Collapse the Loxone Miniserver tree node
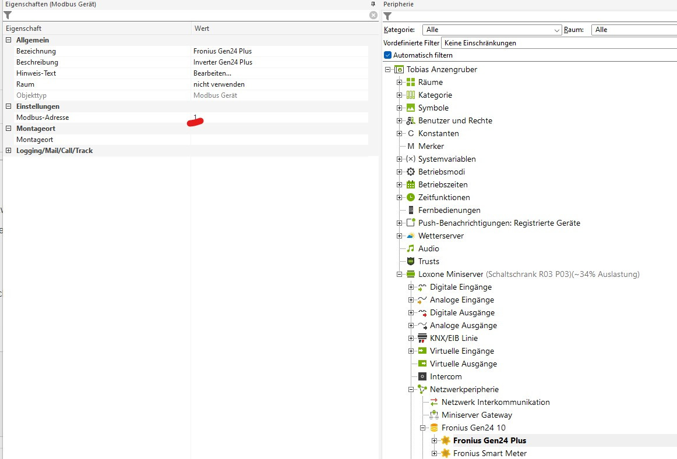This screenshot has width=677, height=459. coord(399,274)
